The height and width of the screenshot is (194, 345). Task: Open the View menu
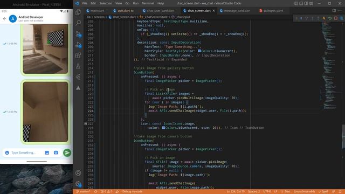pyautogui.click(x=119, y=3)
